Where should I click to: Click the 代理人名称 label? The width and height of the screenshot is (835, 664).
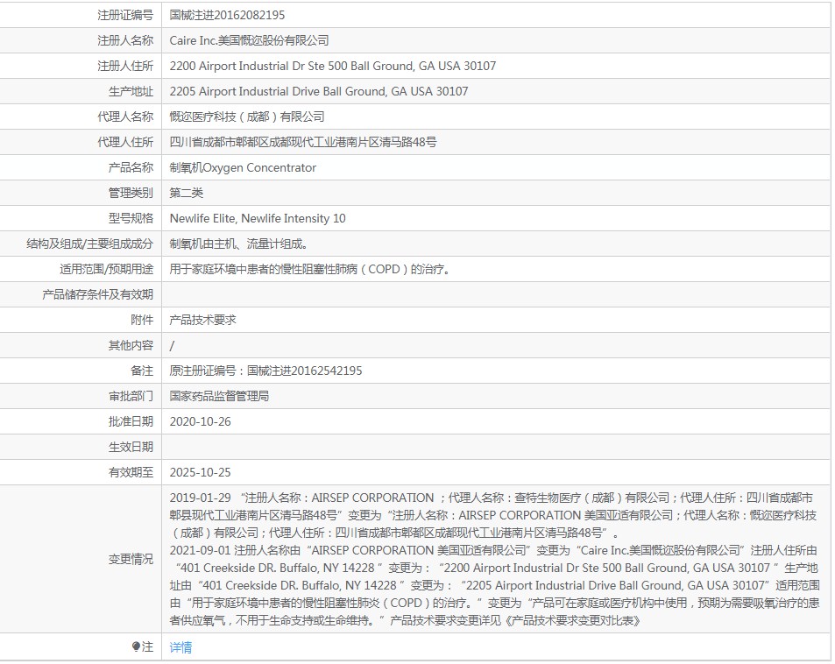pyautogui.click(x=125, y=117)
